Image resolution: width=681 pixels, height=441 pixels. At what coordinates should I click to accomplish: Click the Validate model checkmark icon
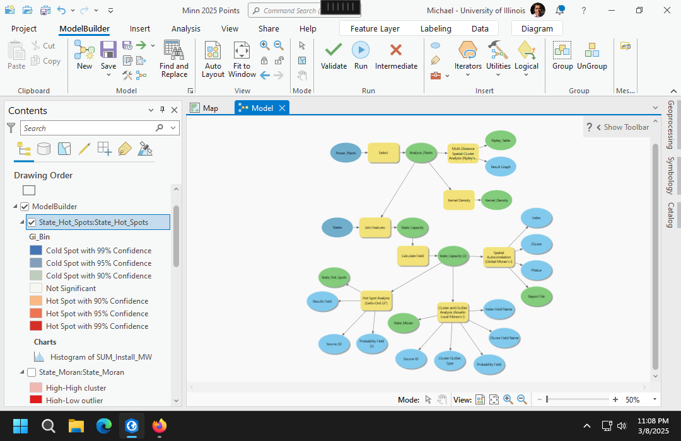click(334, 50)
